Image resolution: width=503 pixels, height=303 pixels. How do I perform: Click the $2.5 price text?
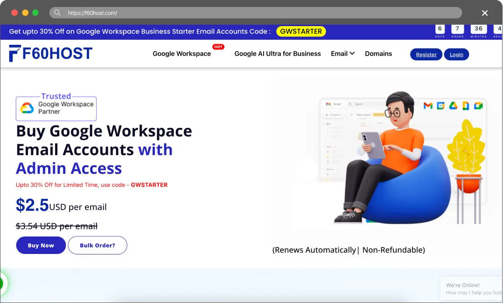(x=32, y=205)
